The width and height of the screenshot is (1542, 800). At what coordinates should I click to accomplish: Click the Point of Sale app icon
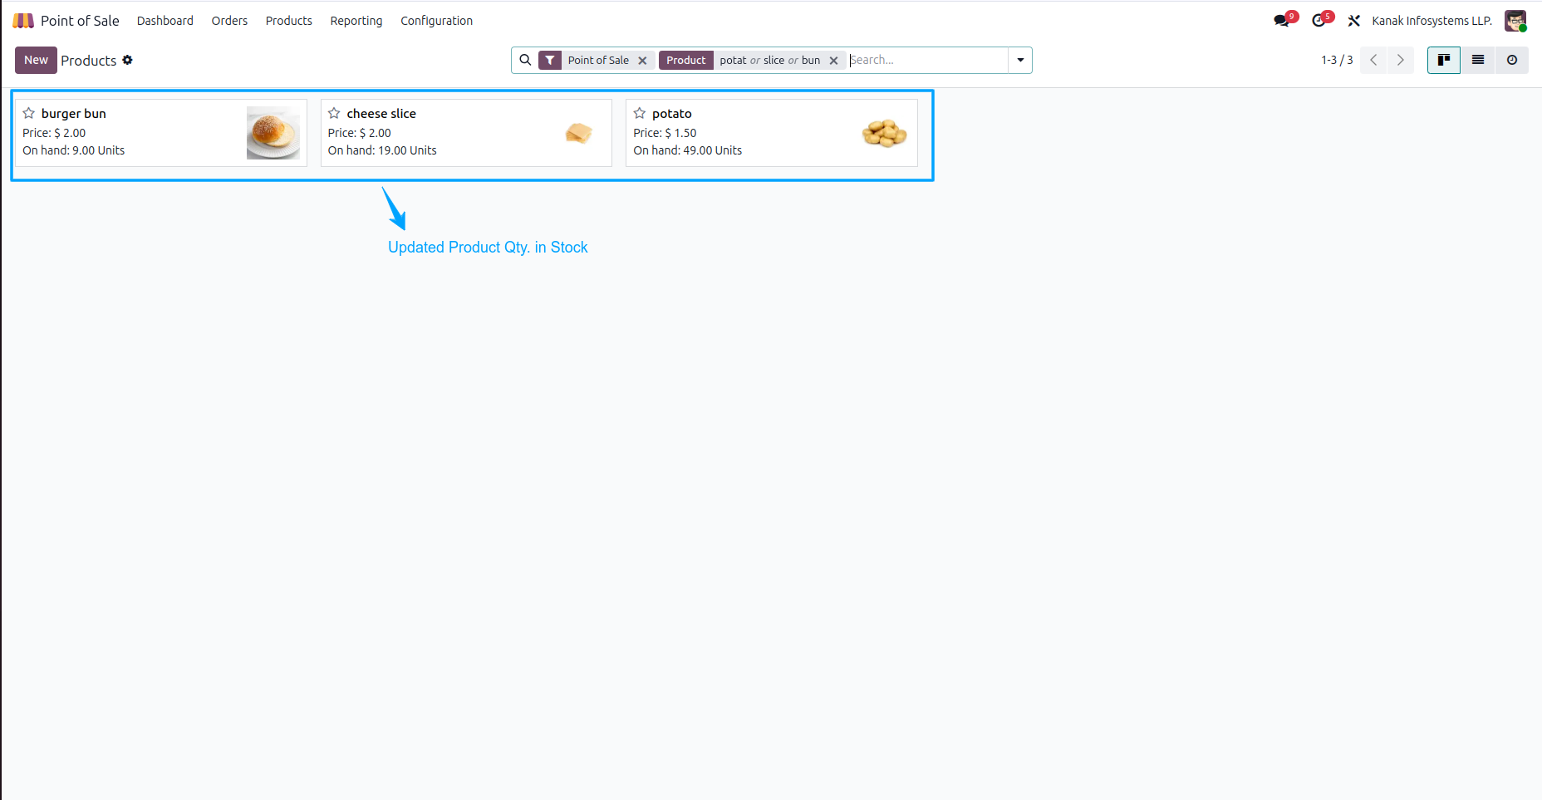tap(23, 21)
